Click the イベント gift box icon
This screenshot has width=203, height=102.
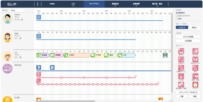pos(195,85)
